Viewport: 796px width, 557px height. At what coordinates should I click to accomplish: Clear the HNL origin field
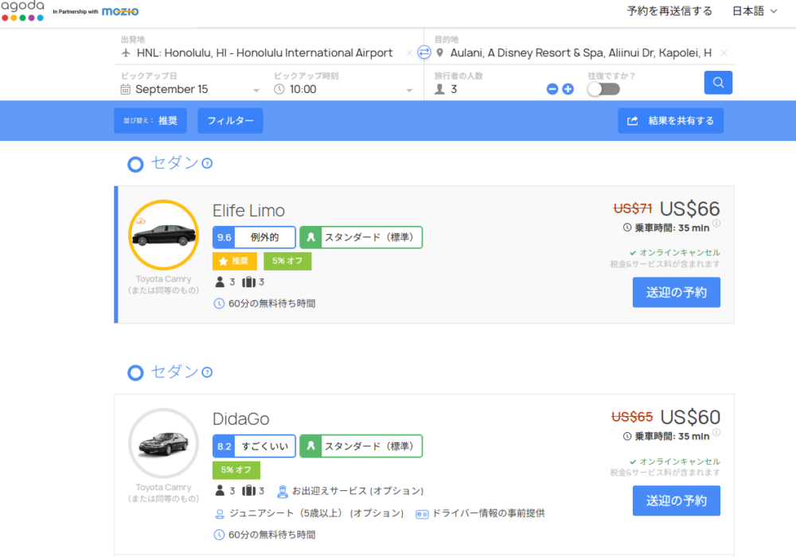pyautogui.click(x=409, y=53)
